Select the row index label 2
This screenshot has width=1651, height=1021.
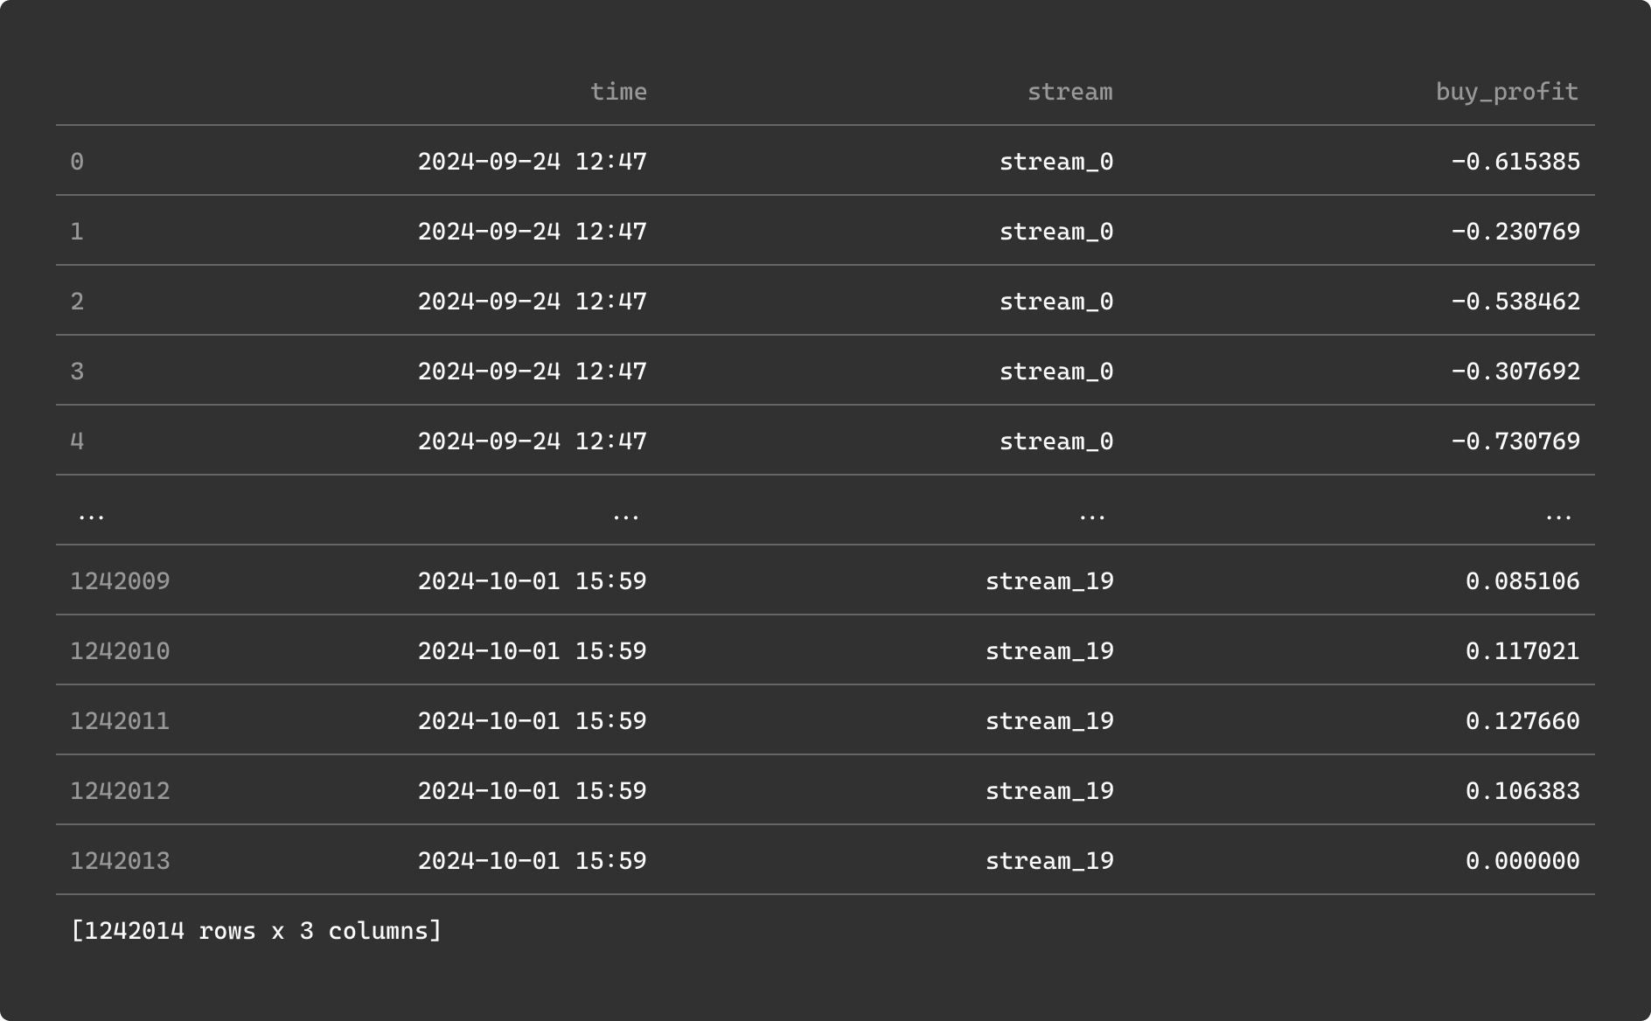[x=77, y=302]
